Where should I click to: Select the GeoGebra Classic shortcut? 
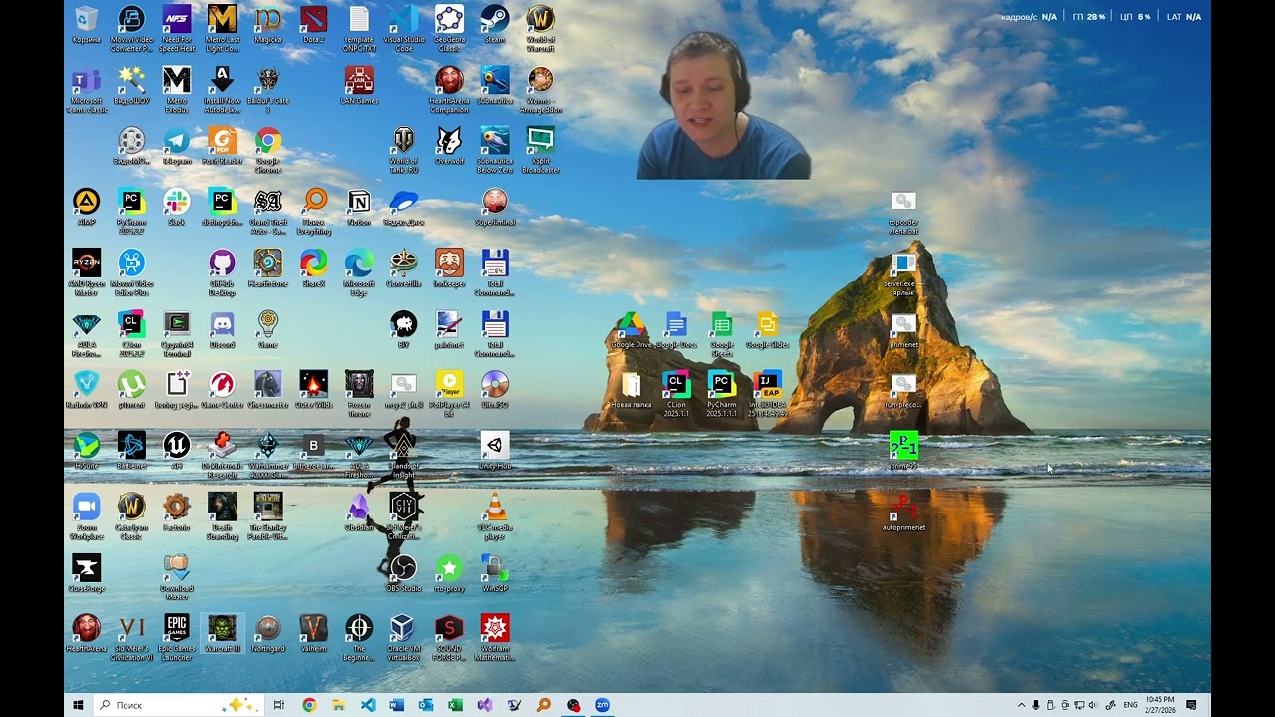point(449,29)
